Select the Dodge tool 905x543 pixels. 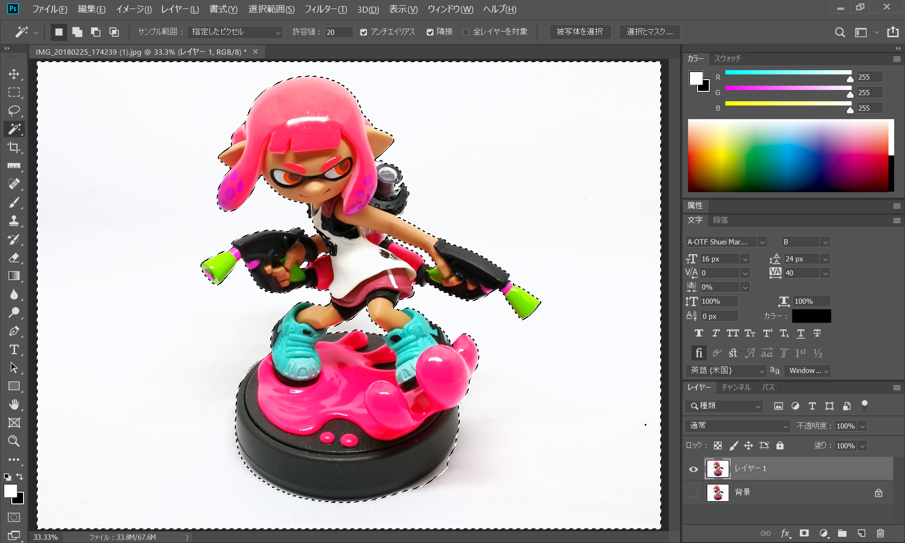[14, 312]
